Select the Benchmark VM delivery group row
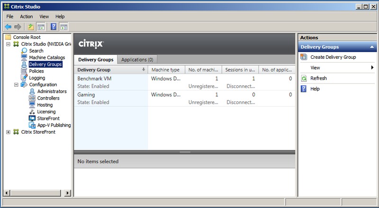 pyautogui.click(x=110, y=78)
